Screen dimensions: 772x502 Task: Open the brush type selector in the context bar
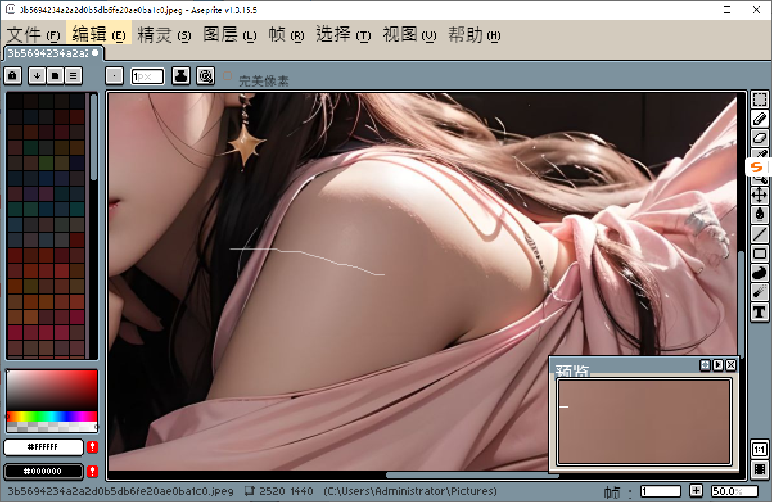pos(114,76)
